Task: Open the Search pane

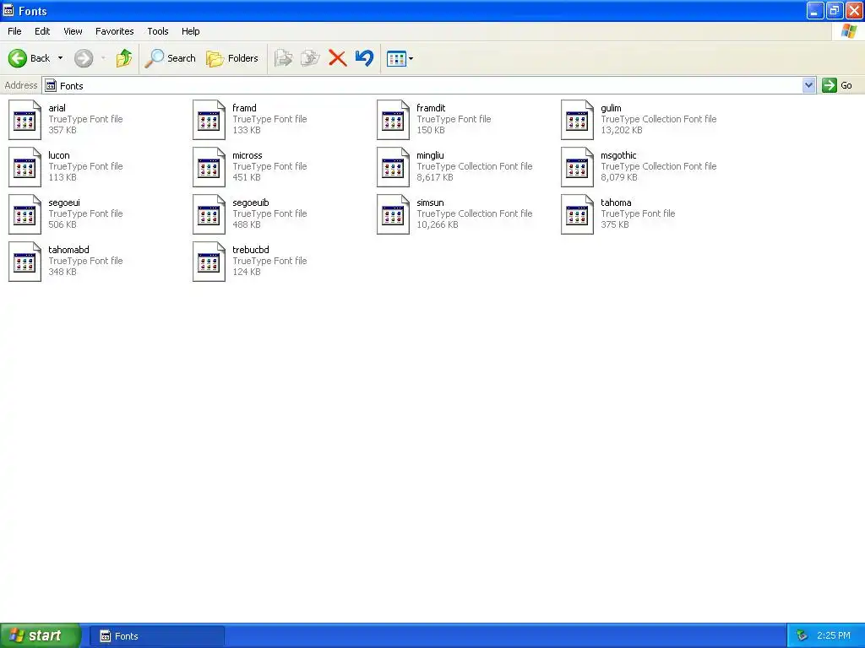Action: pyautogui.click(x=170, y=58)
